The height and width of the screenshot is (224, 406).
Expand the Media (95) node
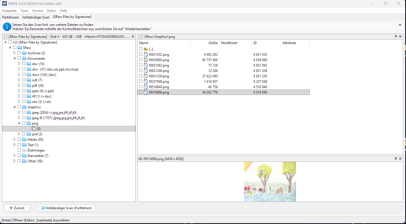pyautogui.click(x=15, y=139)
